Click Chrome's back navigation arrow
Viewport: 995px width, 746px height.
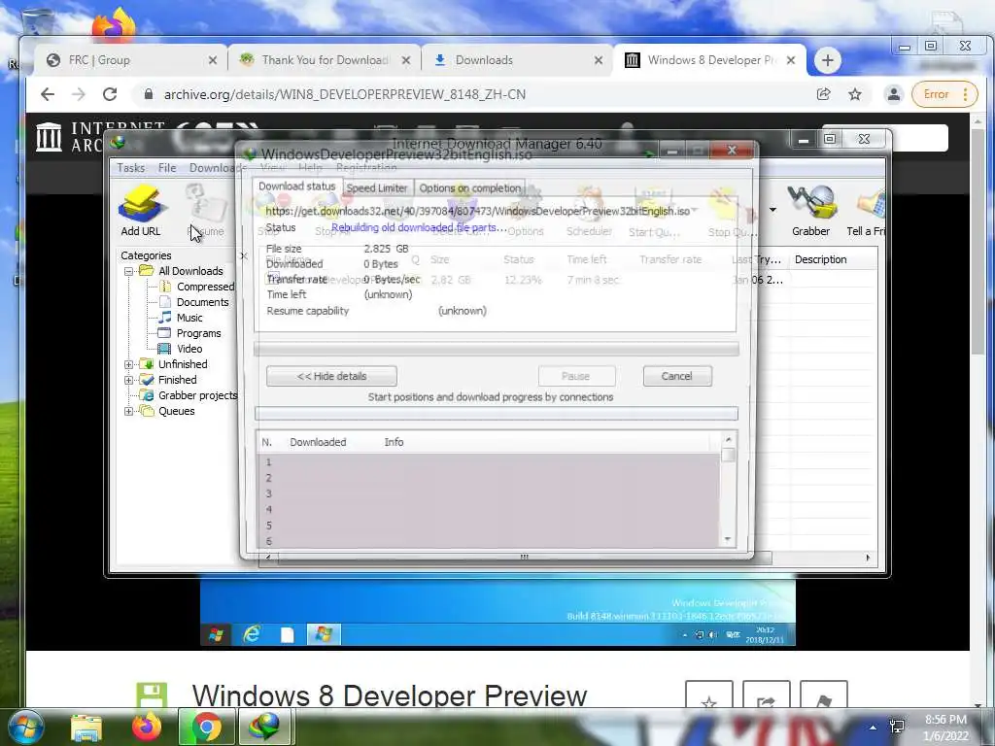[x=48, y=94]
